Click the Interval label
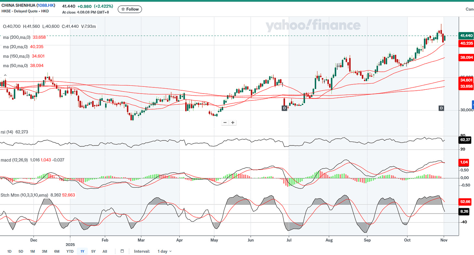 click(142, 251)
